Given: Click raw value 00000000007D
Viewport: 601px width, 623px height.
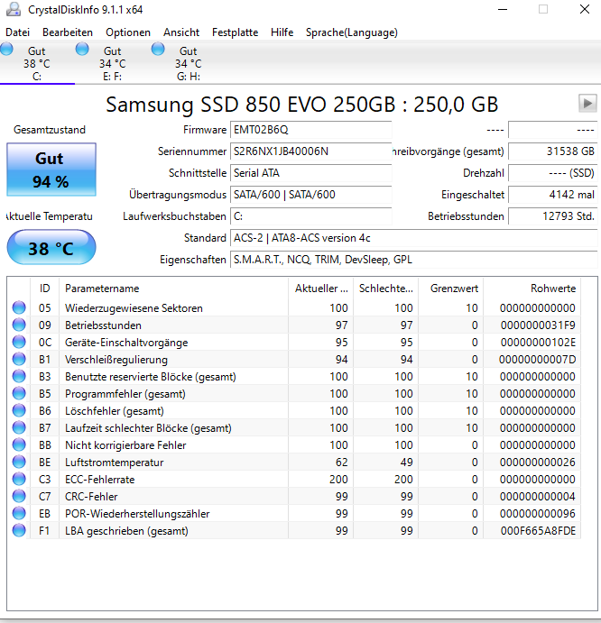Looking at the screenshot, I should [x=537, y=360].
